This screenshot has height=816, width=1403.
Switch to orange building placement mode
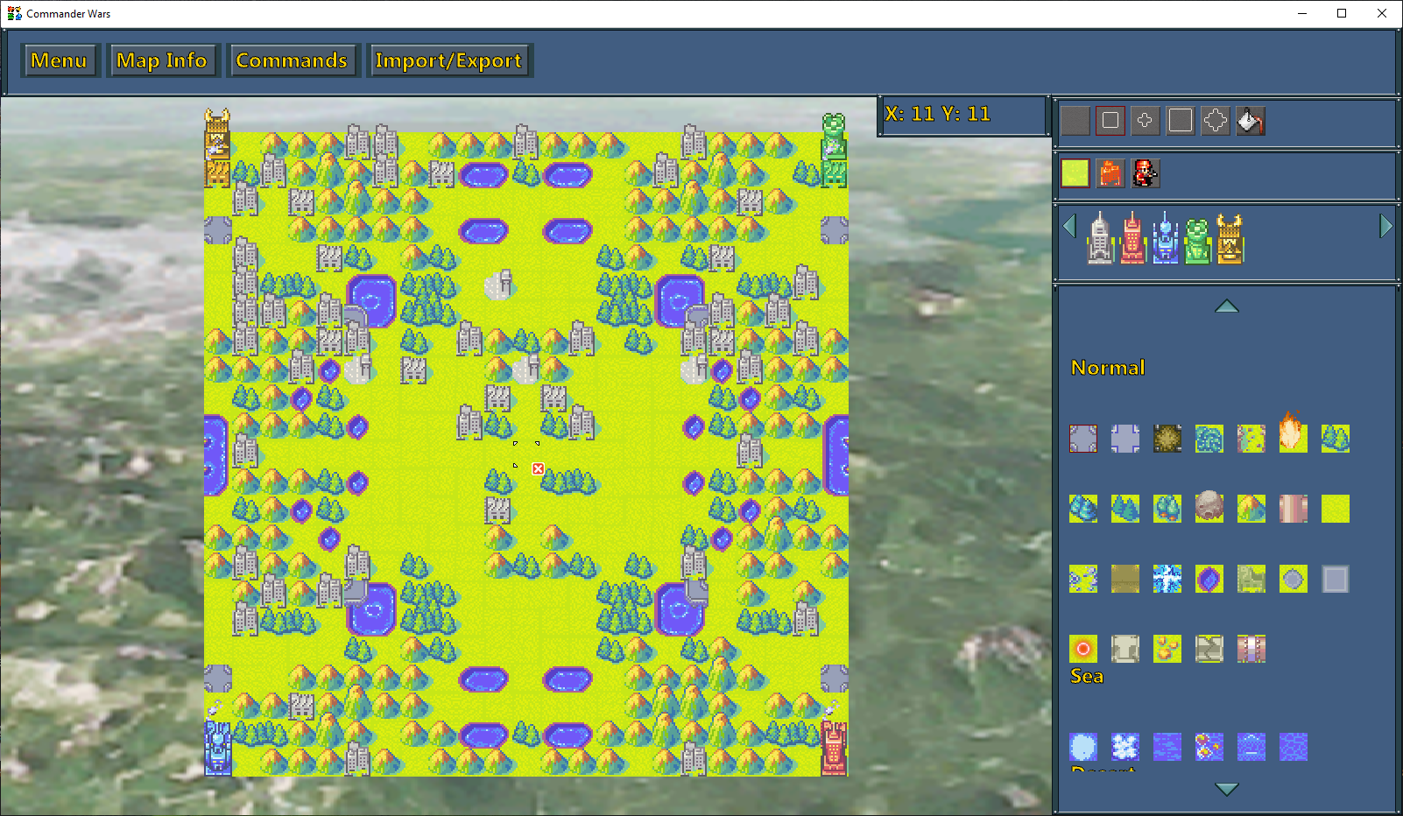[1110, 173]
